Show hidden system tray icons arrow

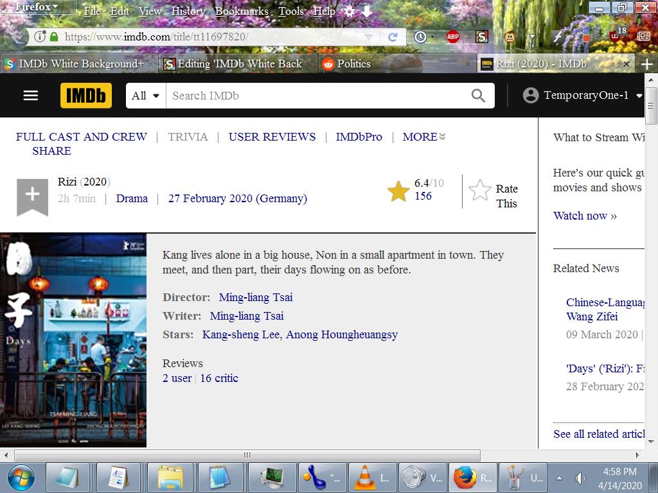click(560, 478)
